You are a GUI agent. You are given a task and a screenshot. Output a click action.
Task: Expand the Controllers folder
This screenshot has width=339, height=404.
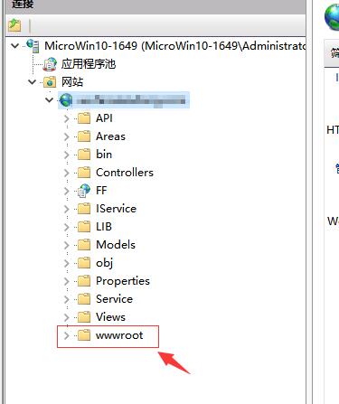pos(67,173)
